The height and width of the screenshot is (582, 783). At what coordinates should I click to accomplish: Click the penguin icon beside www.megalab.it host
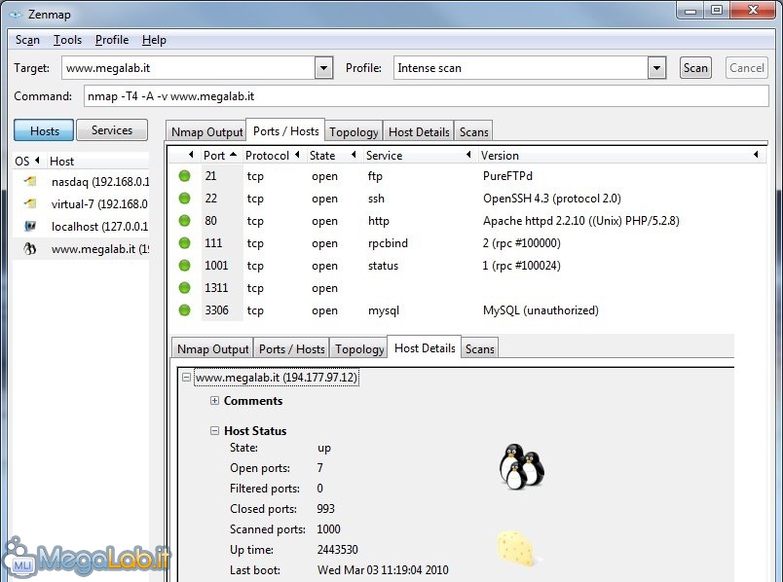pos(30,248)
